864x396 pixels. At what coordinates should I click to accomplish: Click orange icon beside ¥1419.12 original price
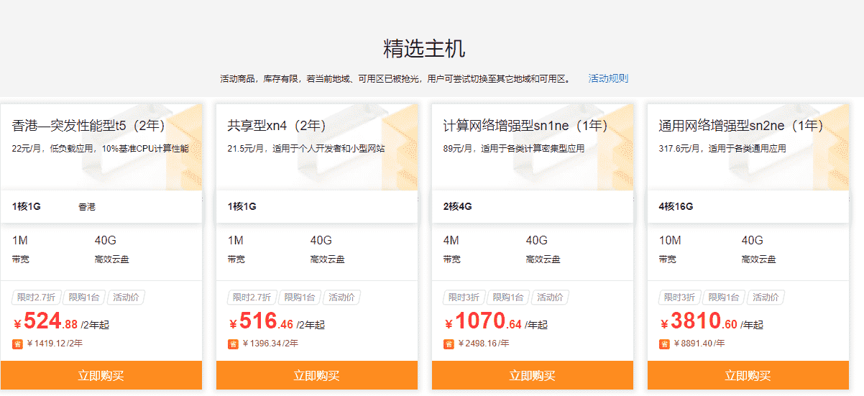[x=17, y=344]
